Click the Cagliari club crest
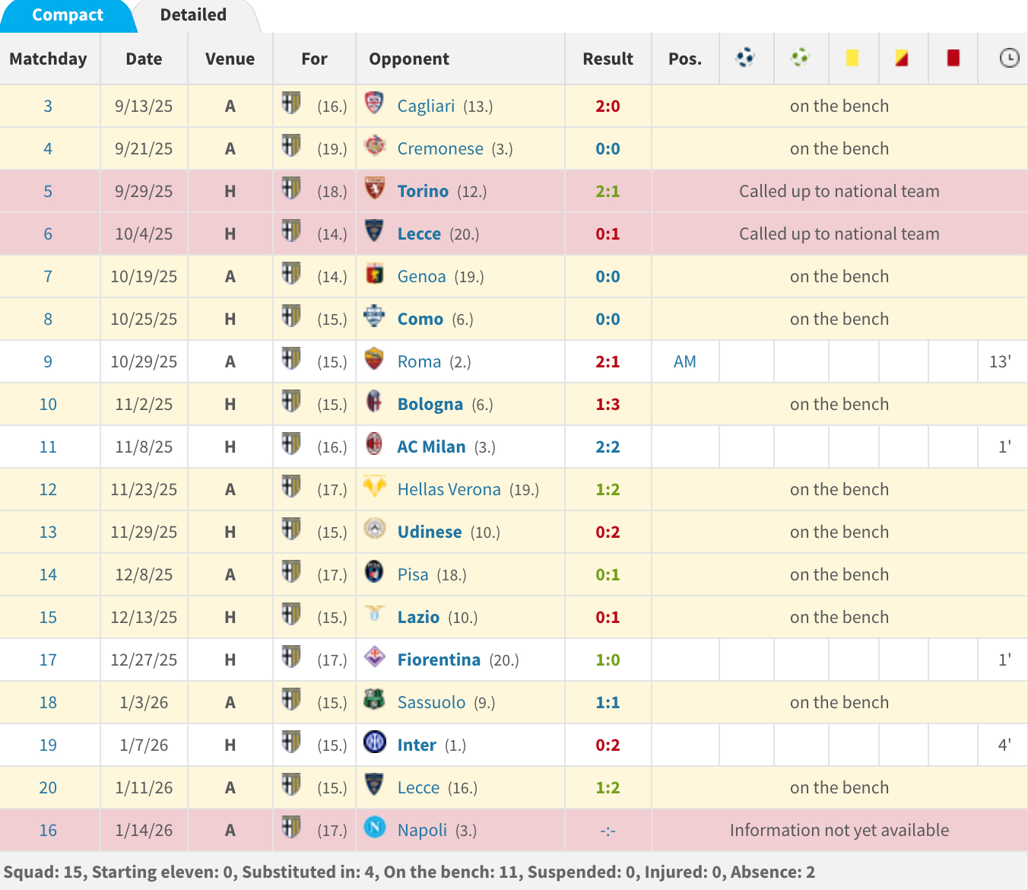 coord(374,103)
